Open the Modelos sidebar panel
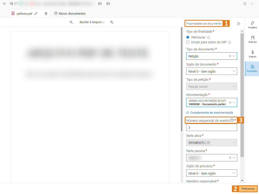Image resolution: width=259 pixels, height=194 pixels. [x=252, y=25]
